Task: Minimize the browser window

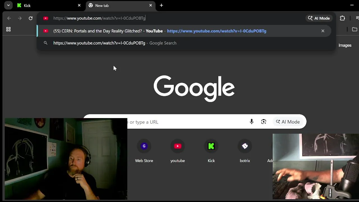Action: tap(352, 5)
